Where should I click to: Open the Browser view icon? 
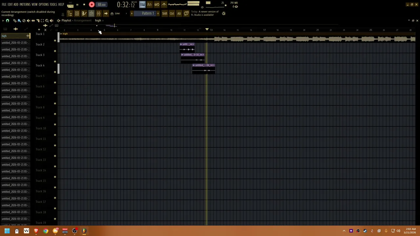[x=70, y=13]
